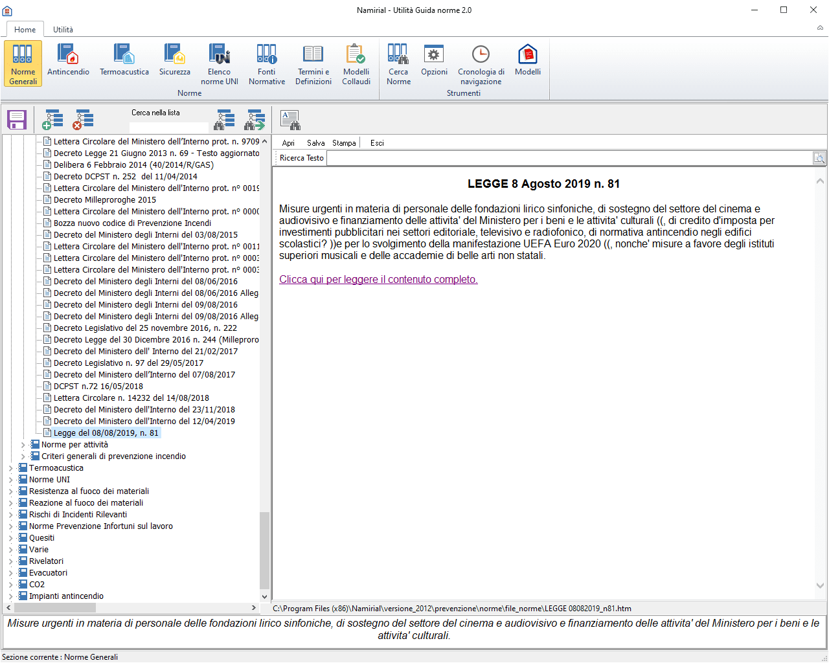The image size is (829, 663).
Task: Select Decreto Milleproroghe 2015
Action: (105, 200)
